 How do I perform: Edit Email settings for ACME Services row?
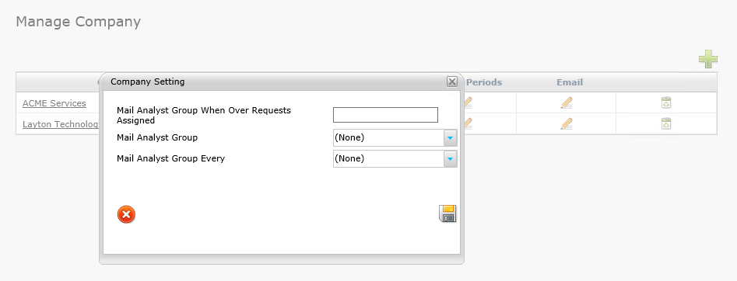(x=567, y=102)
